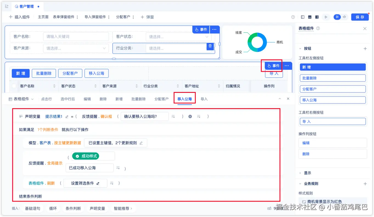Screen dimensions: 374x217
Task: Collapse event panel with up chevron
Action: click(x=280, y=99)
